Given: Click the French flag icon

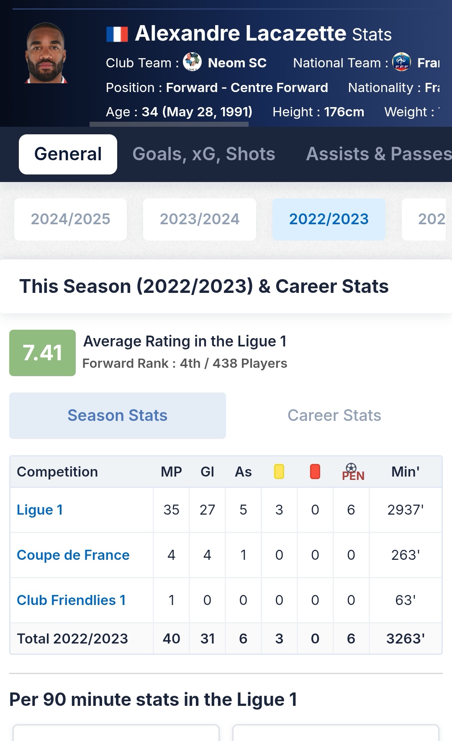Looking at the screenshot, I should (x=117, y=34).
